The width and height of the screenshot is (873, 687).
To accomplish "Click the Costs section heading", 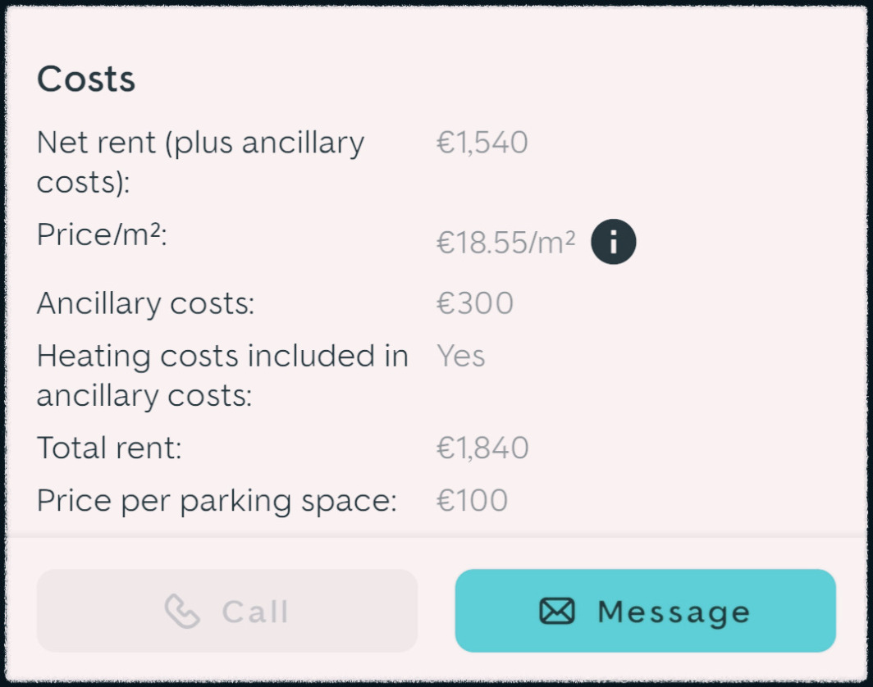I will [x=86, y=80].
